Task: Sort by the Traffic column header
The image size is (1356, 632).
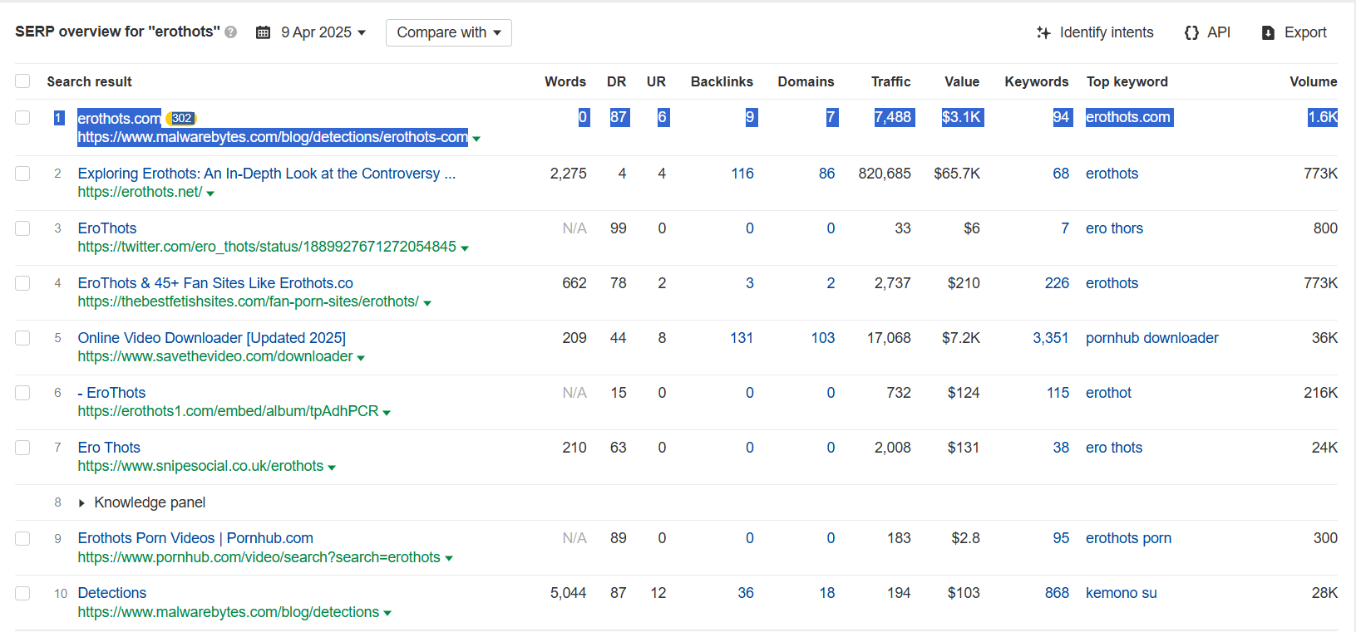Action: pos(890,81)
